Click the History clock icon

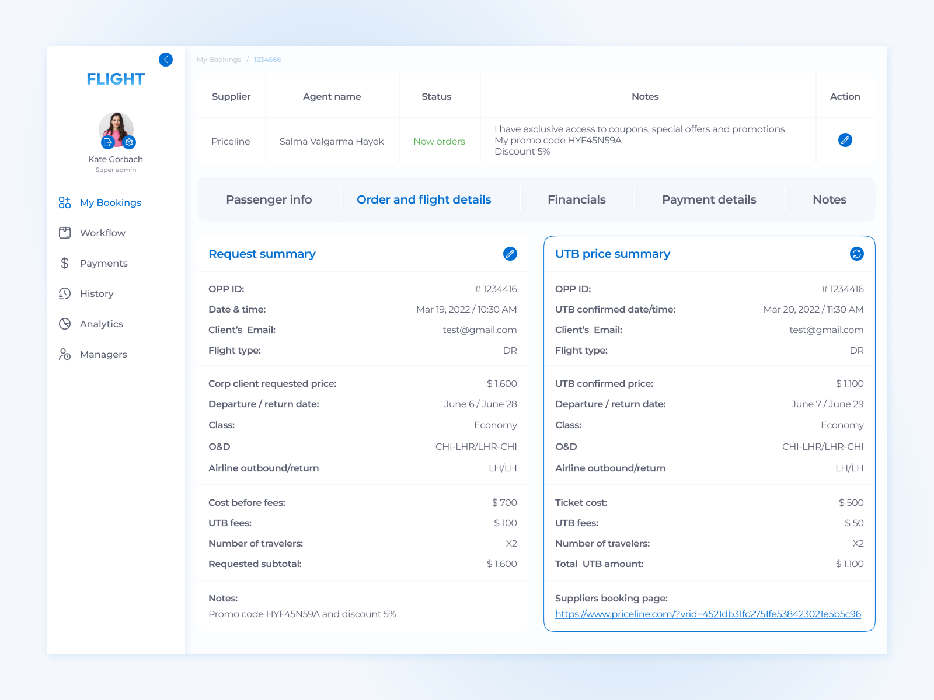65,293
